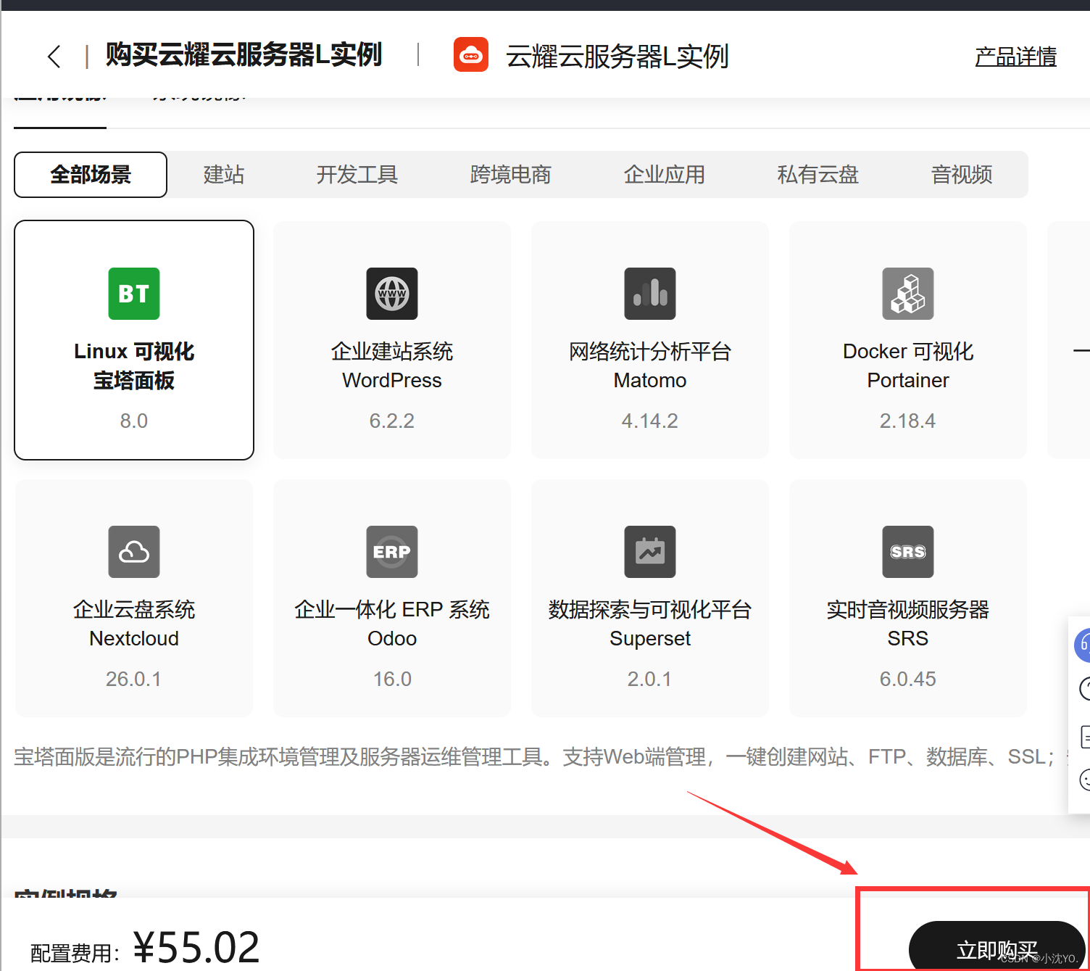Click the Portainer version 2.18.4 text
The height and width of the screenshot is (971, 1090).
pos(908,421)
